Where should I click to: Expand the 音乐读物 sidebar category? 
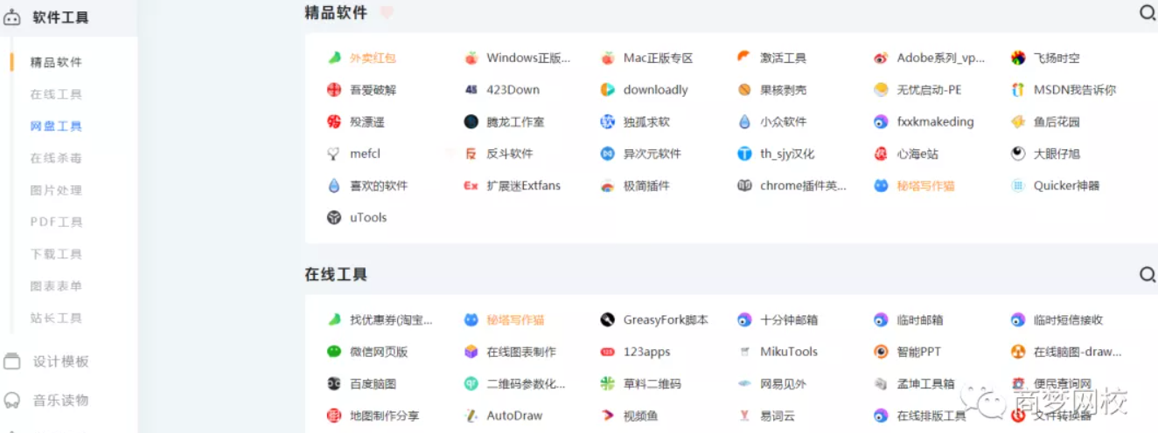(x=60, y=401)
